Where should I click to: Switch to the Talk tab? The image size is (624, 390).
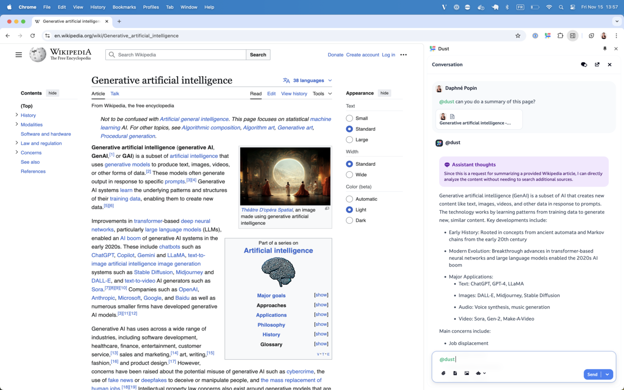[x=115, y=94]
